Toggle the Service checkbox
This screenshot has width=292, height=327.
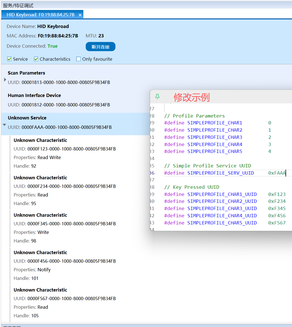9,59
